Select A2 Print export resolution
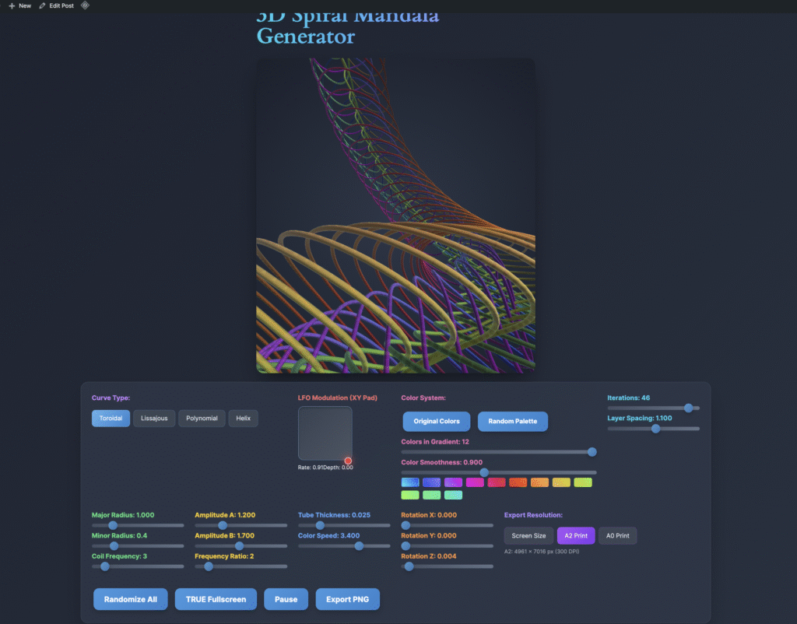797x624 pixels. 576,535
